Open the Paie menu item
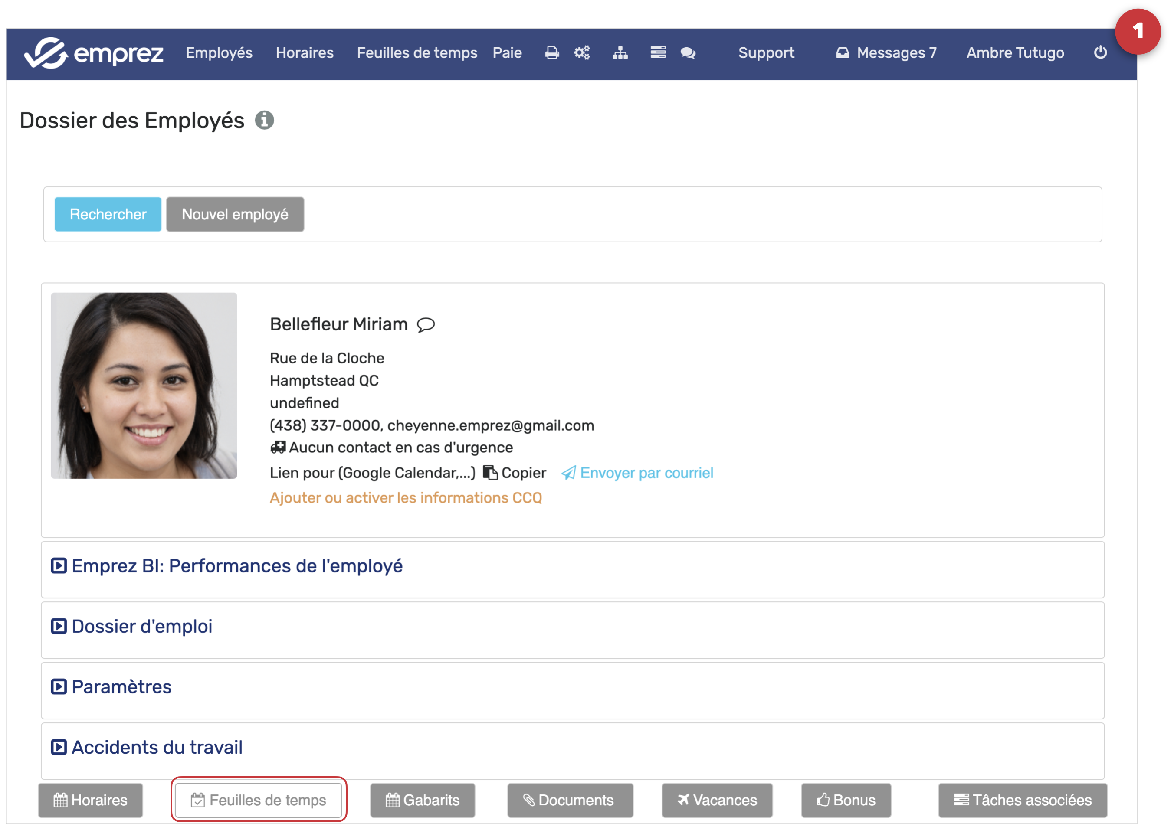The width and height of the screenshot is (1174, 830). coord(507,52)
